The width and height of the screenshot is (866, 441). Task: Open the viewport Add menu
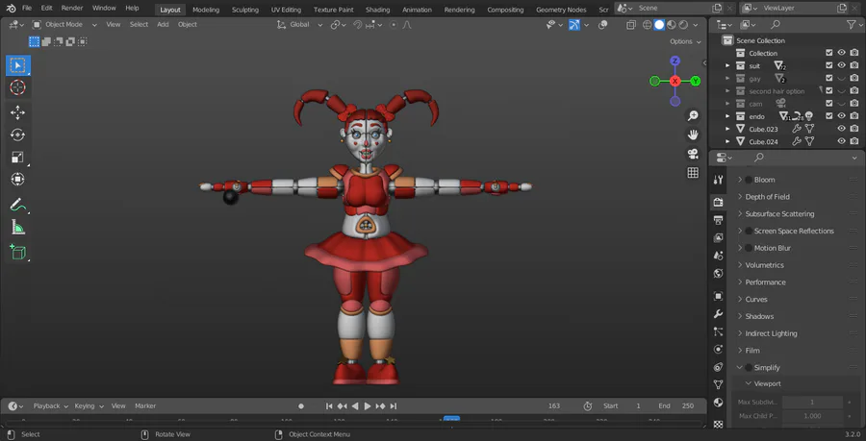pos(163,25)
